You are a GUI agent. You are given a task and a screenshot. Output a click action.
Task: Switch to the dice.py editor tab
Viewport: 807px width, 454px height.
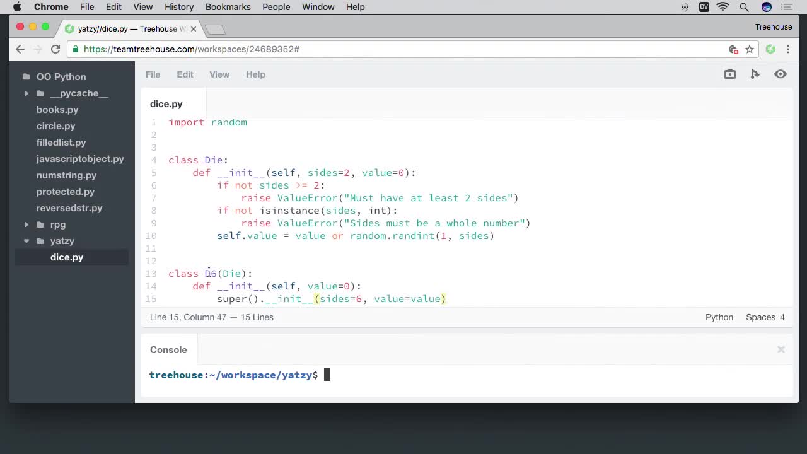[166, 103]
